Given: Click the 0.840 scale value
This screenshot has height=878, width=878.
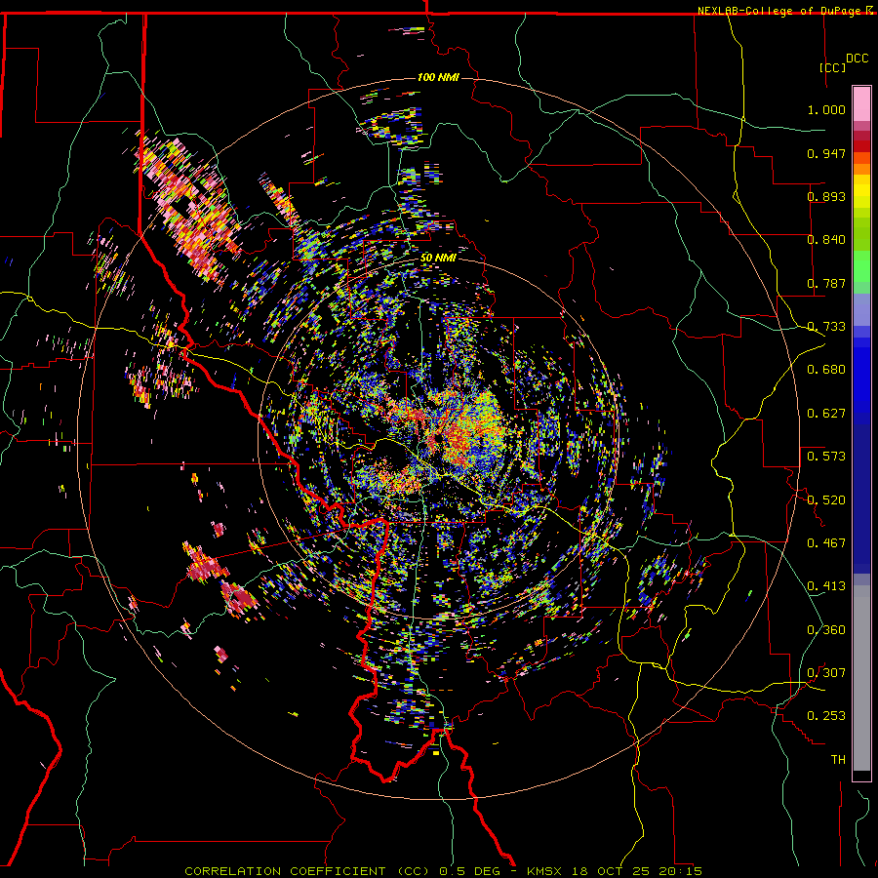Looking at the screenshot, I should 826,240.
